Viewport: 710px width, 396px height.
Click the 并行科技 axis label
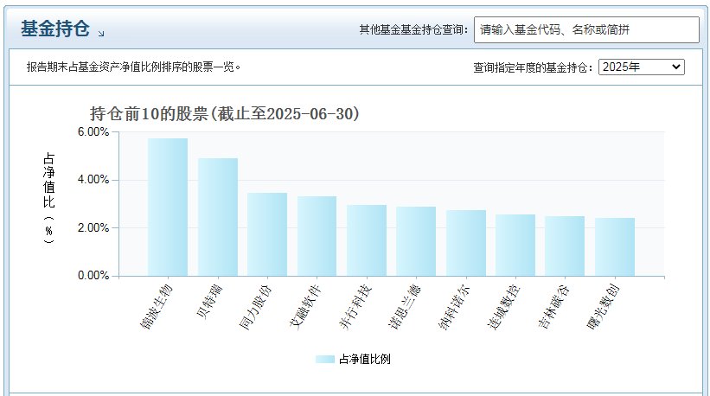pyautogui.click(x=355, y=307)
